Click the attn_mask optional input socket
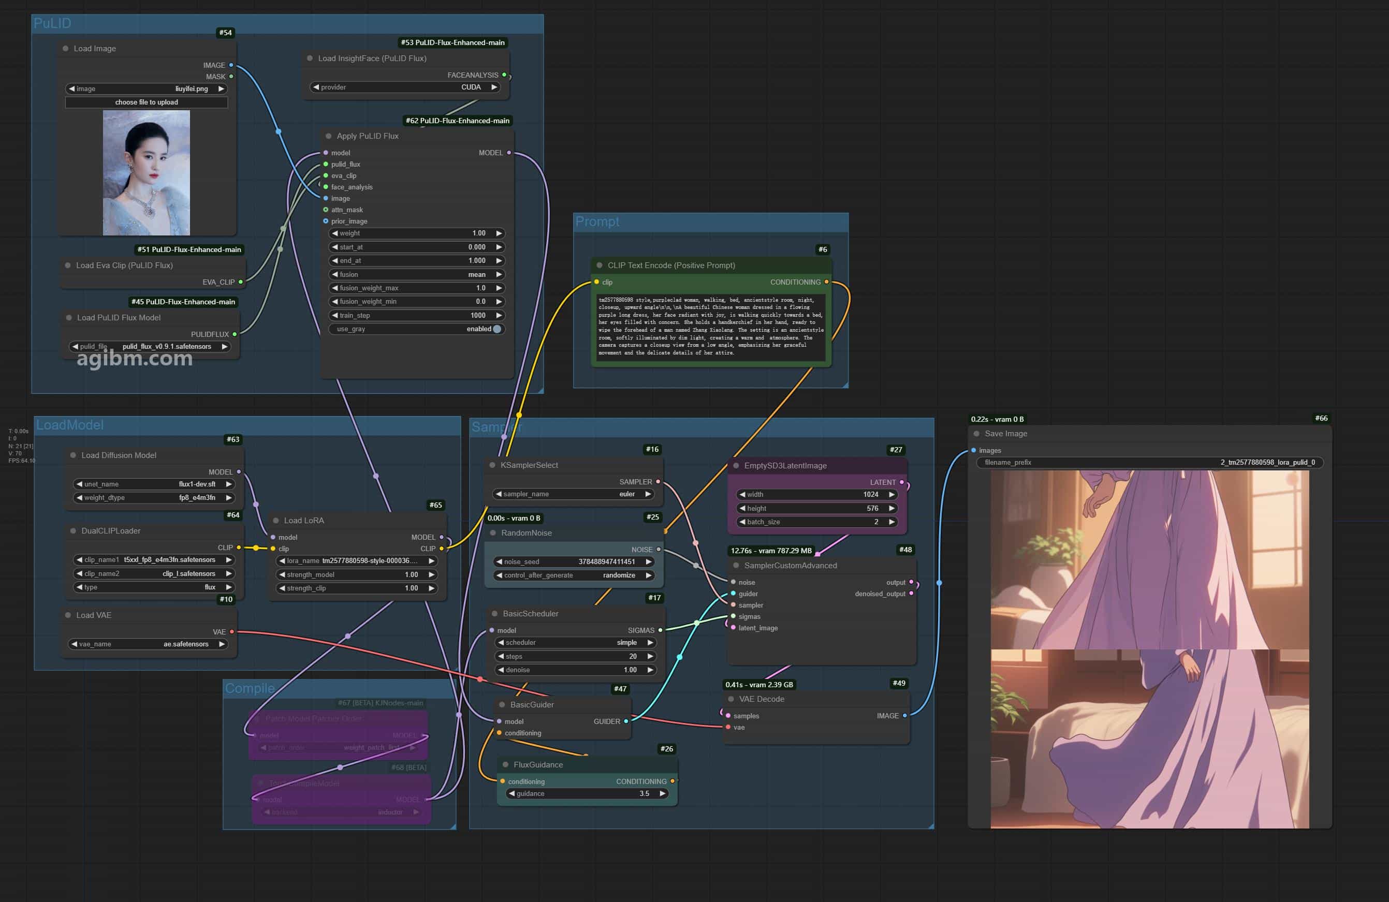 pos(326,210)
